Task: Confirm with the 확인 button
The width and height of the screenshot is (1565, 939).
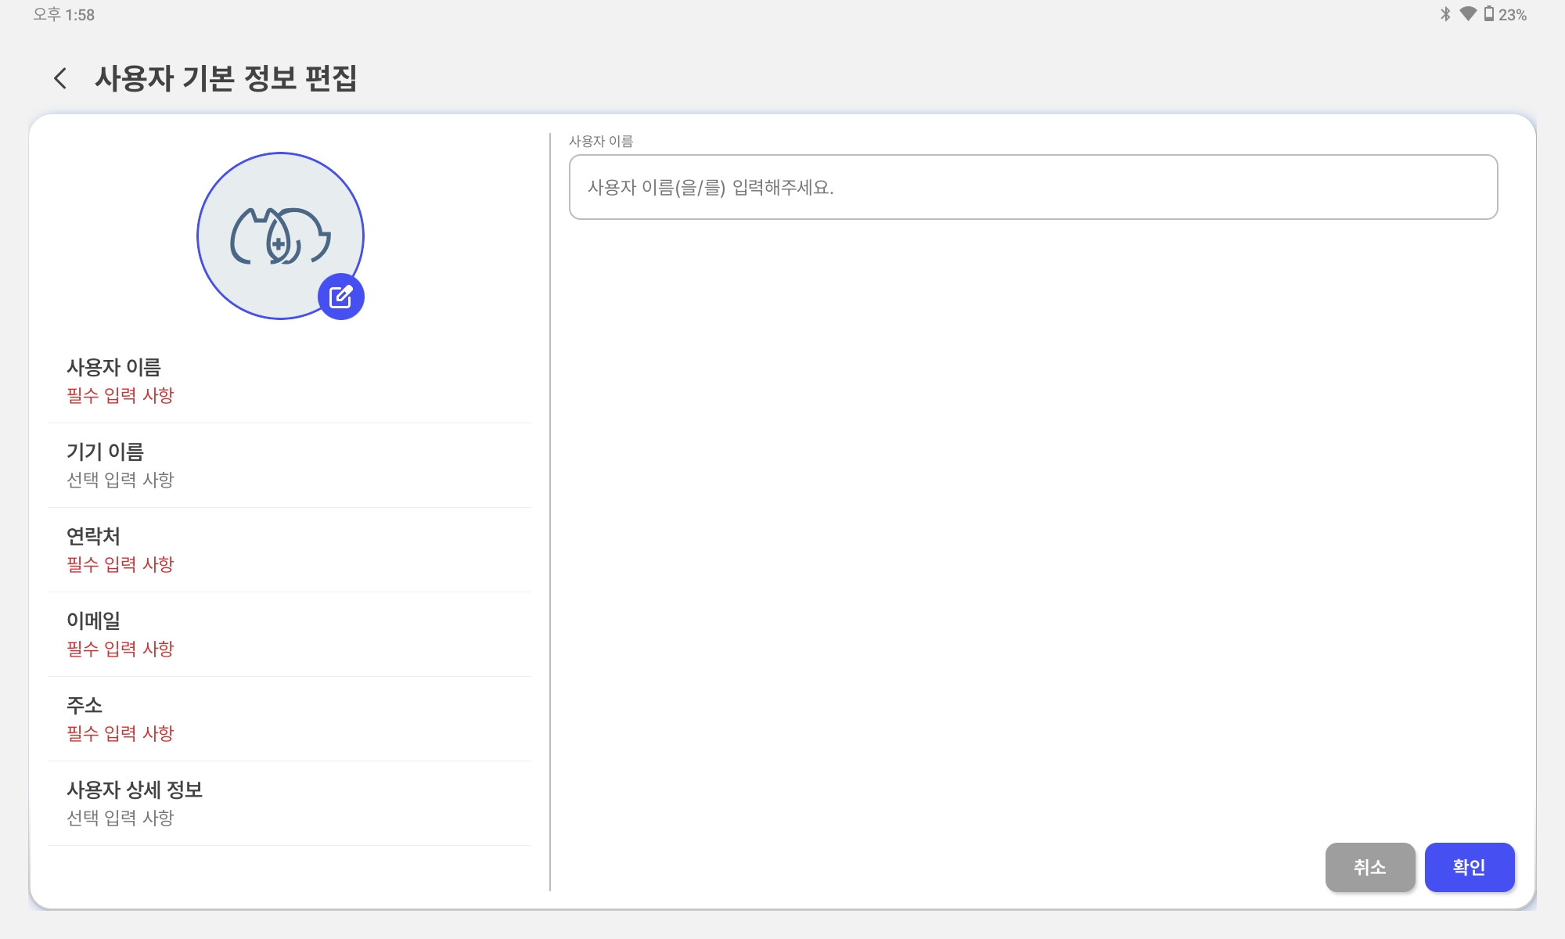Action: (x=1470, y=867)
